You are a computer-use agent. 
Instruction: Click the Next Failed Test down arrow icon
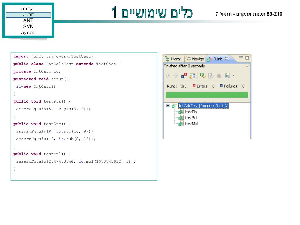[168, 76]
